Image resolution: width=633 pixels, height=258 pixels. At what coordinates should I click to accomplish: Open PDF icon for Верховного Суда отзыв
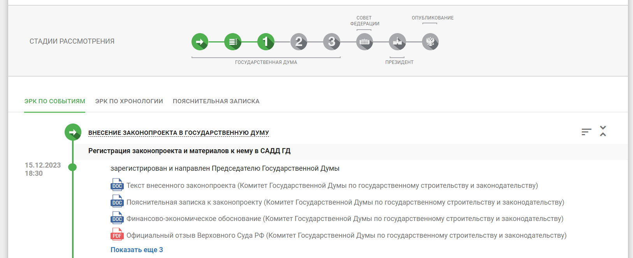(x=117, y=235)
